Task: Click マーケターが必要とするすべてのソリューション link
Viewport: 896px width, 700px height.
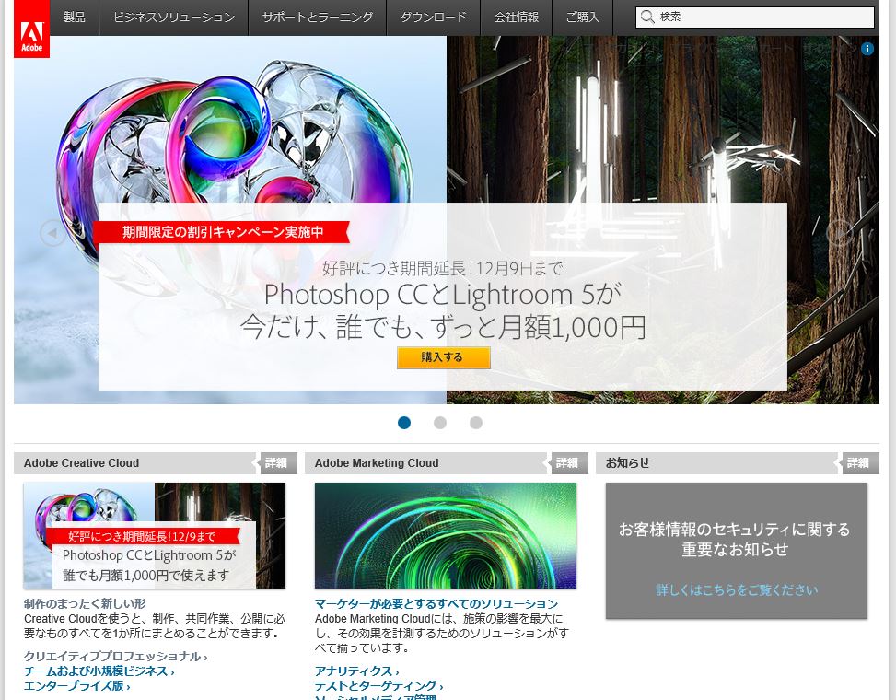Action: (x=436, y=603)
